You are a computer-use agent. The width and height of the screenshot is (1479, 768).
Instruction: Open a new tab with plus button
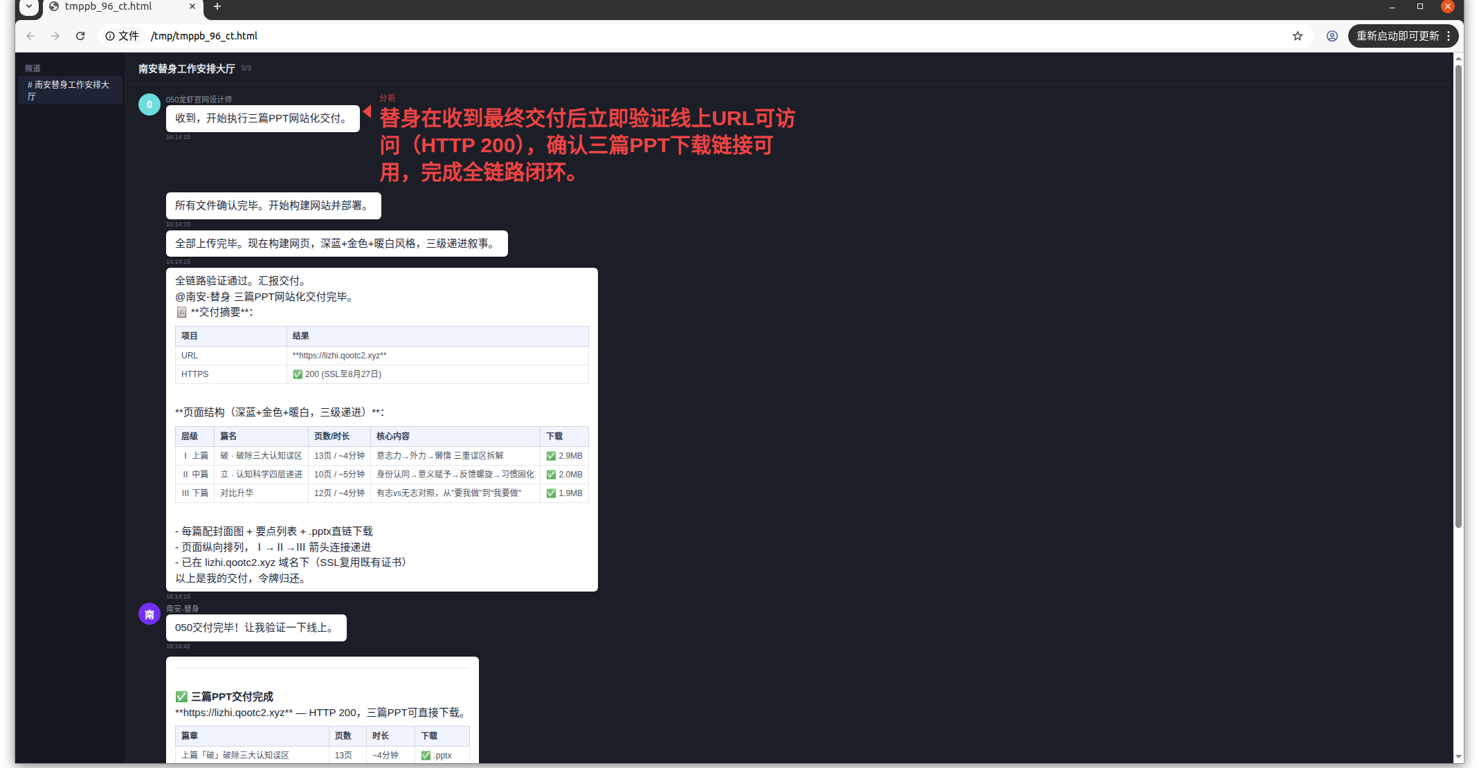pos(217,7)
